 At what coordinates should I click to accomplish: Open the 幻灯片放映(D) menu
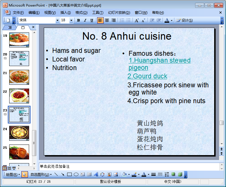(x=119, y=13)
